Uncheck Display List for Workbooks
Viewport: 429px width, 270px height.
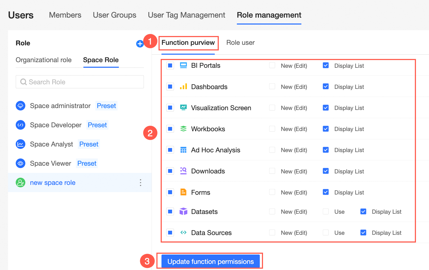point(326,129)
